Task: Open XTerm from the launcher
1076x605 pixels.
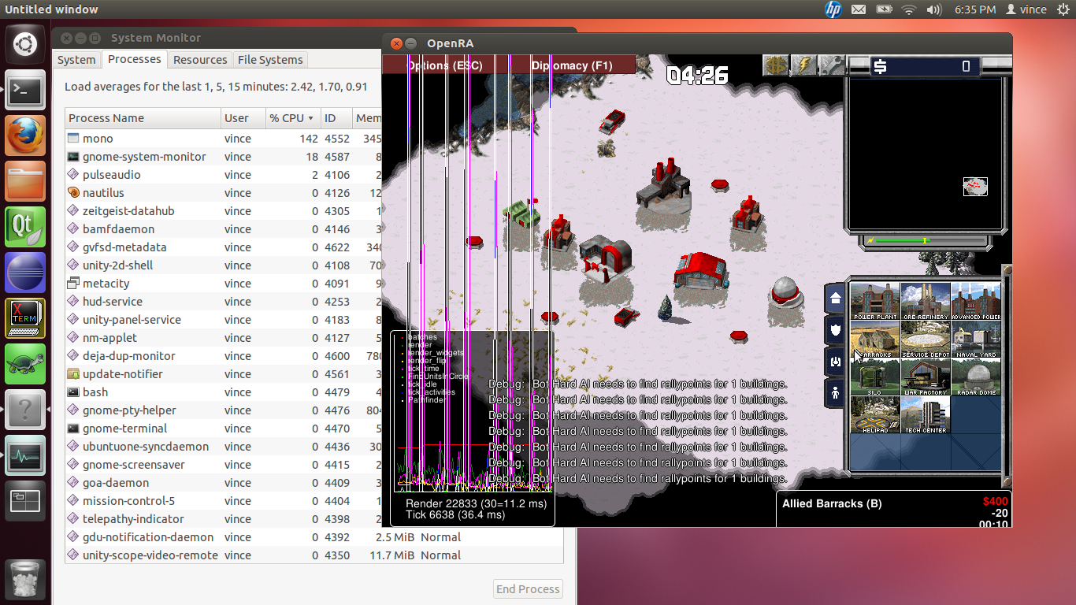Action: click(x=25, y=318)
